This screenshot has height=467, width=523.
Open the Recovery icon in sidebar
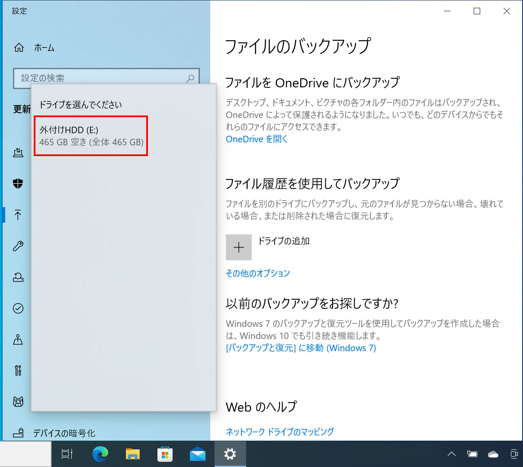tap(18, 277)
